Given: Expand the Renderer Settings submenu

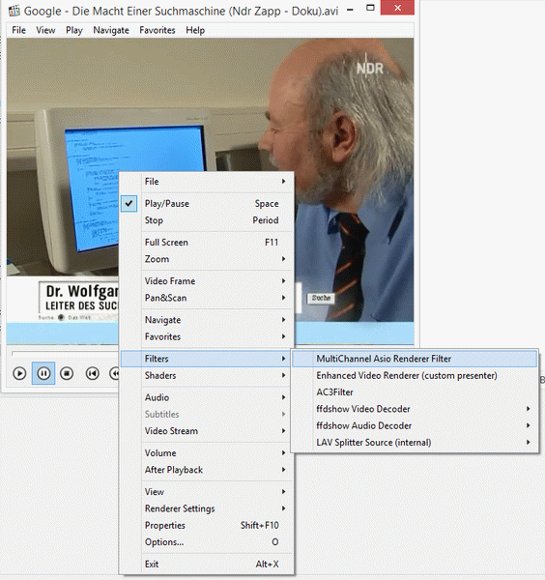Looking at the screenshot, I should [x=207, y=509].
